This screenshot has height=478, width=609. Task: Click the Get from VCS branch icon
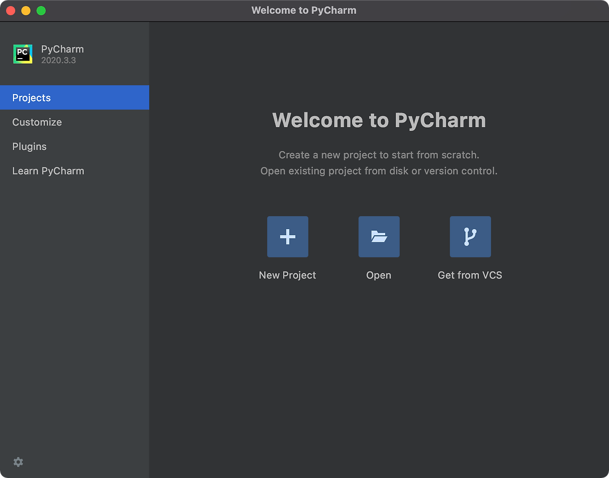pos(470,237)
